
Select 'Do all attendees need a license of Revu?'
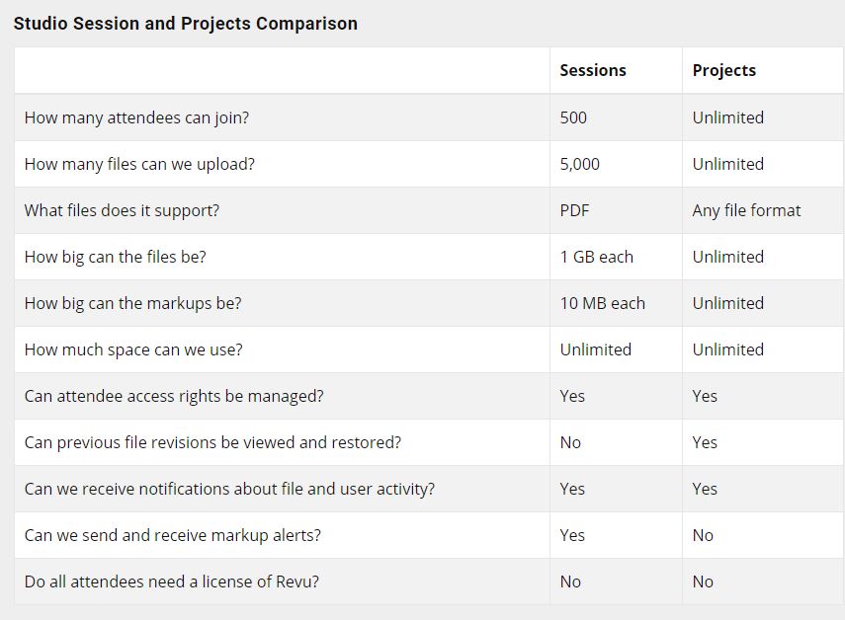[171, 581]
